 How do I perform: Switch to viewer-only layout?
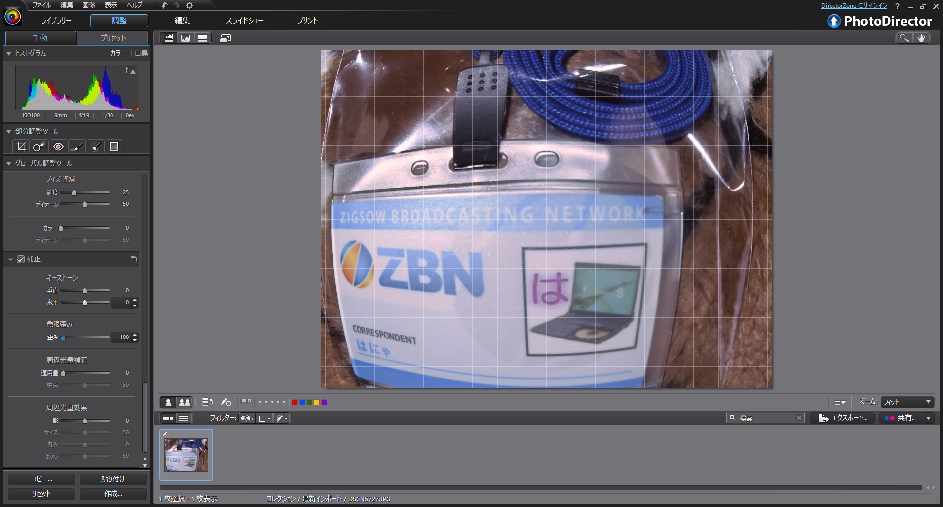click(x=186, y=38)
